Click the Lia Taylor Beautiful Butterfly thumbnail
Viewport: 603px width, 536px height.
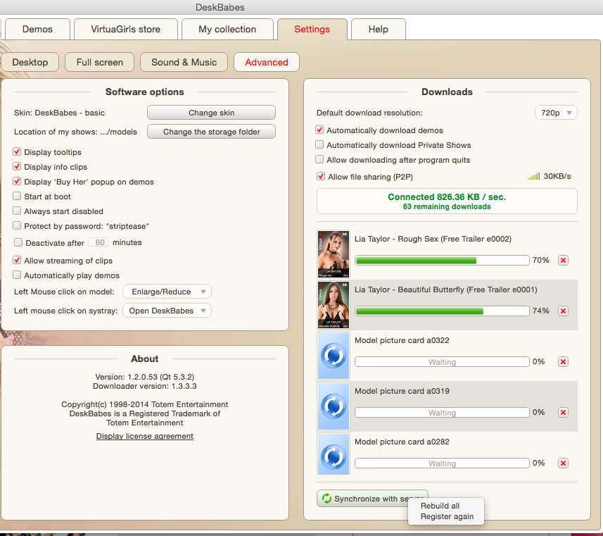(334, 305)
